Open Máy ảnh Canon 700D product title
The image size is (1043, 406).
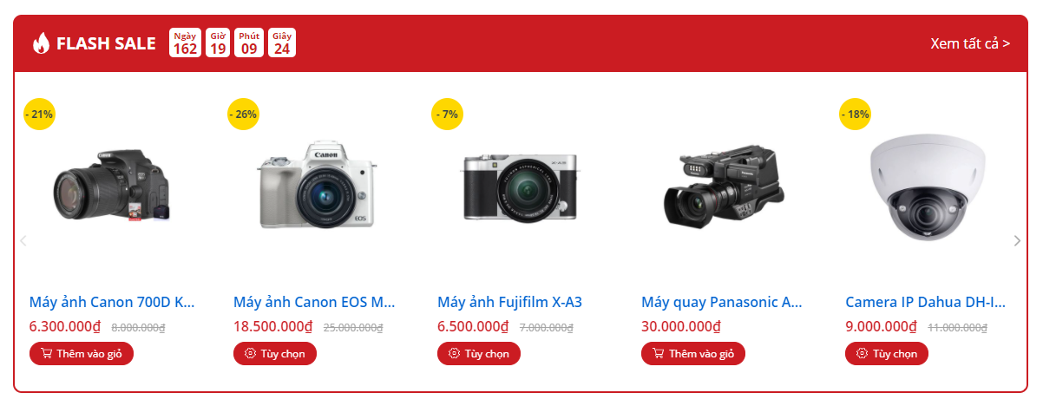112,303
